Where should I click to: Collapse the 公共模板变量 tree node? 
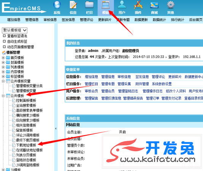coord(3,81)
